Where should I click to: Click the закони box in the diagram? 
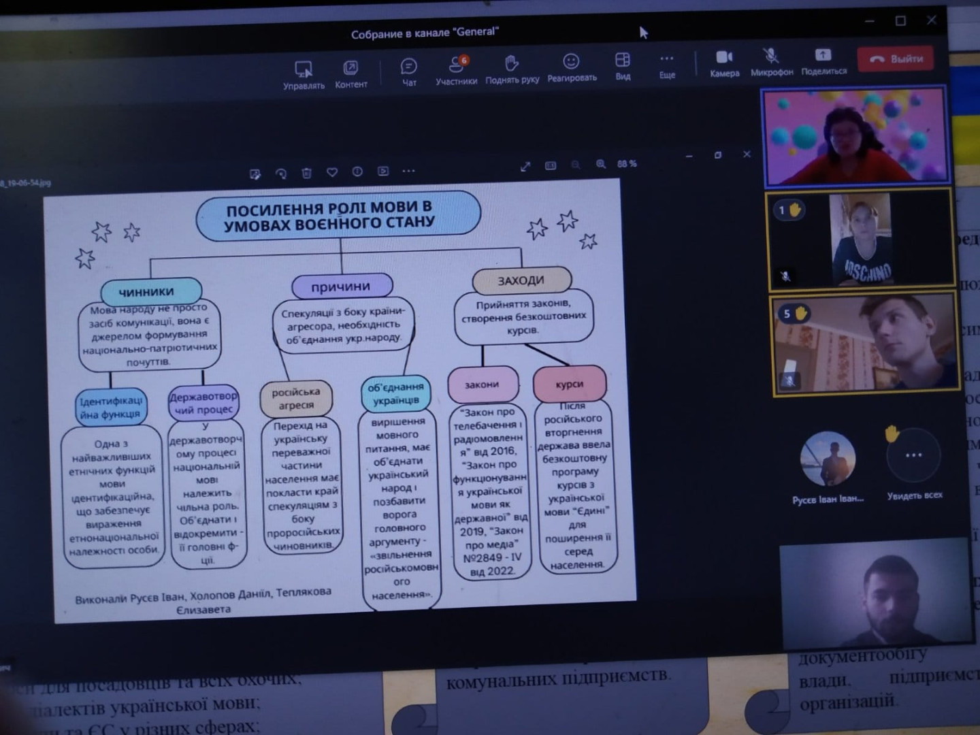click(x=483, y=385)
